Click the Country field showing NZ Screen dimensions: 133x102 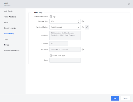tap(59, 44)
